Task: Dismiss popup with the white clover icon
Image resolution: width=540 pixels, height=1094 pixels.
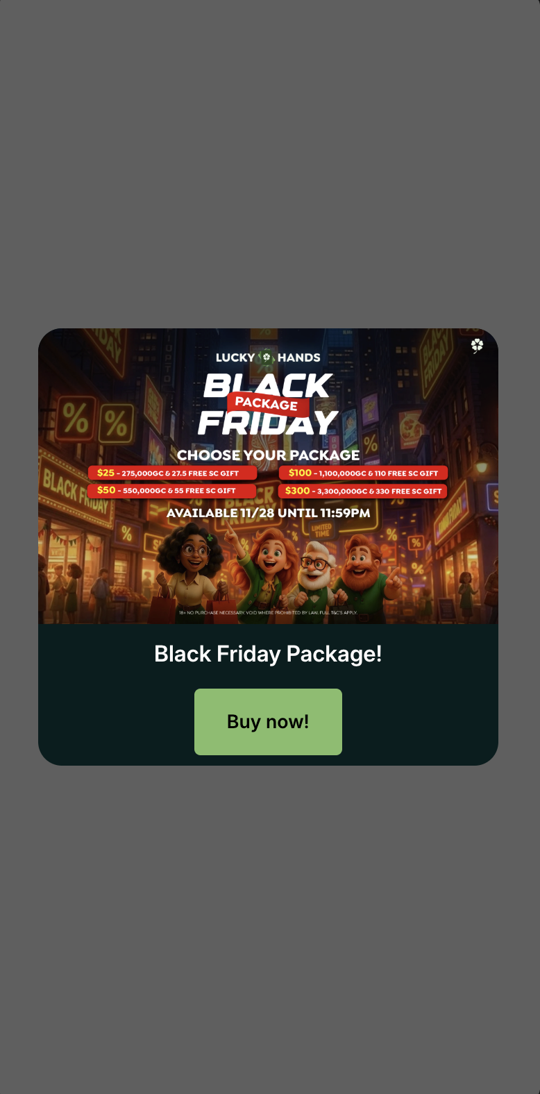Action: coord(477,346)
